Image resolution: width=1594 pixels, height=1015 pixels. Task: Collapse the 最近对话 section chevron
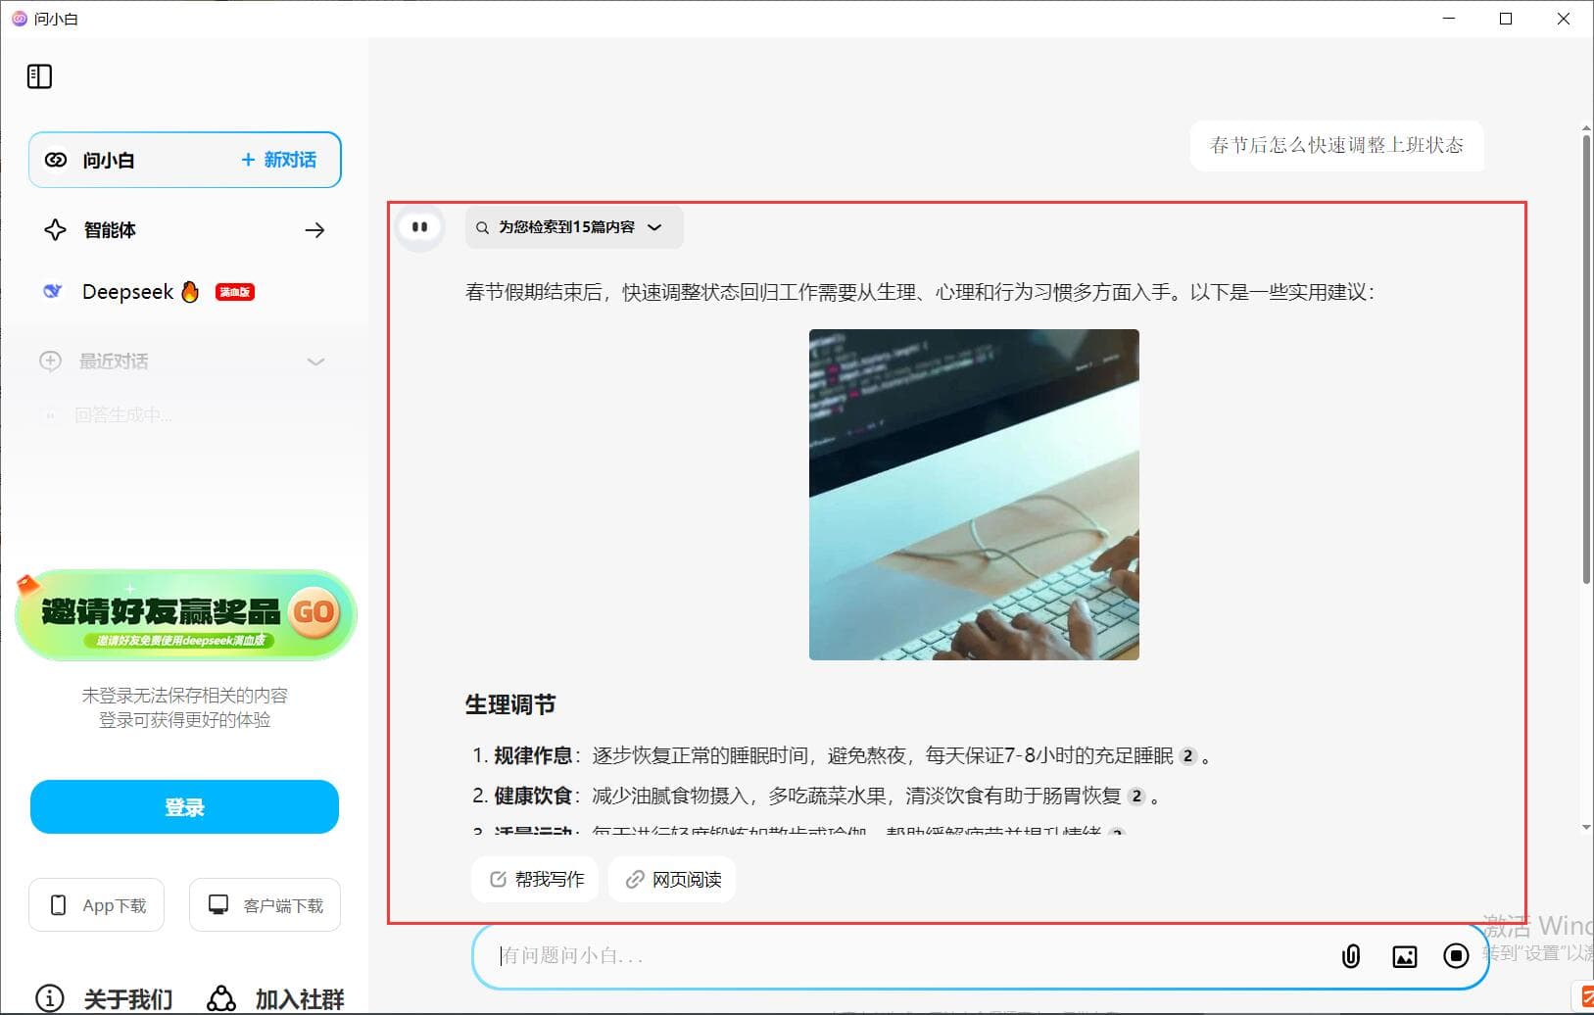coord(315,362)
